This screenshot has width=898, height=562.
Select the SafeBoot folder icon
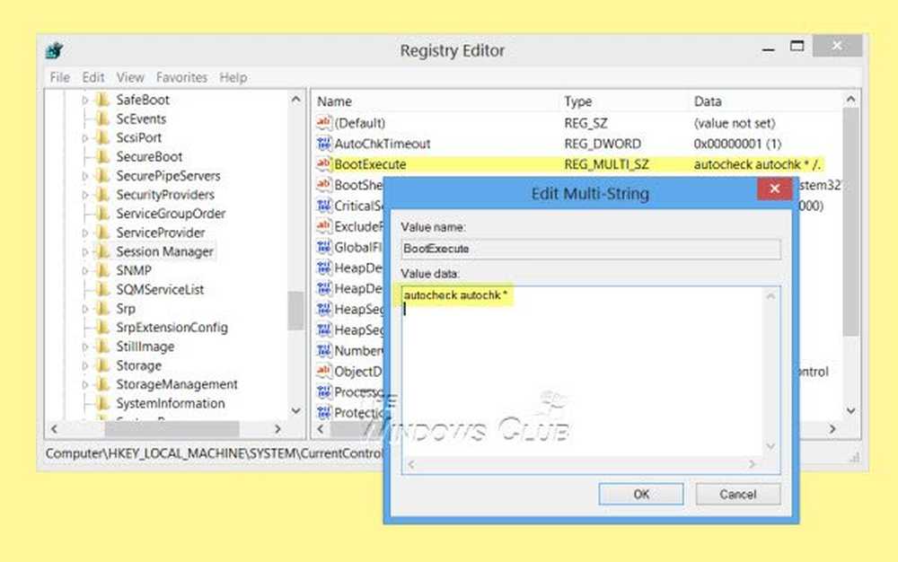(102, 100)
